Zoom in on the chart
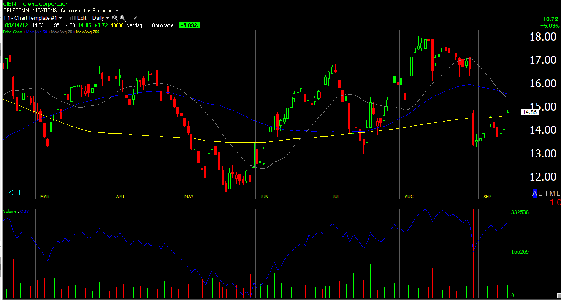The height and width of the screenshot is (300, 561). click(x=115, y=18)
